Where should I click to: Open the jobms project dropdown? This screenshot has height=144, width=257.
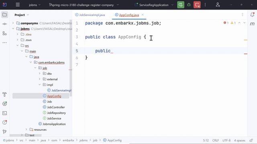point(35,5)
